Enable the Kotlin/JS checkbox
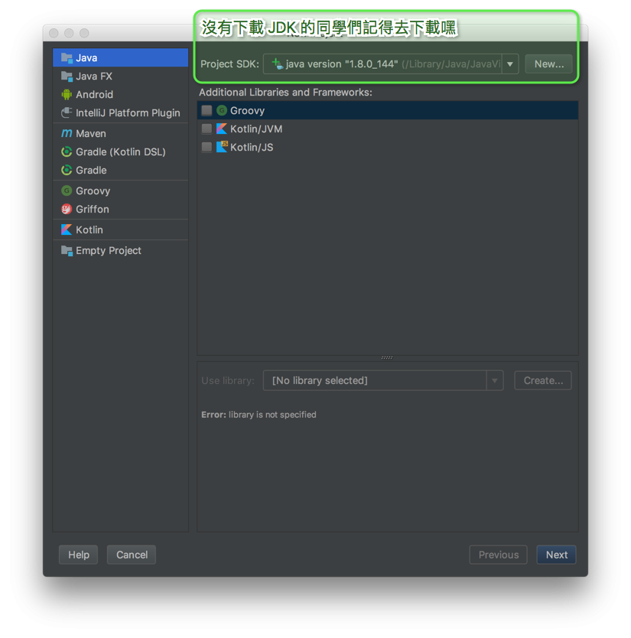The image size is (631, 638). point(207,147)
